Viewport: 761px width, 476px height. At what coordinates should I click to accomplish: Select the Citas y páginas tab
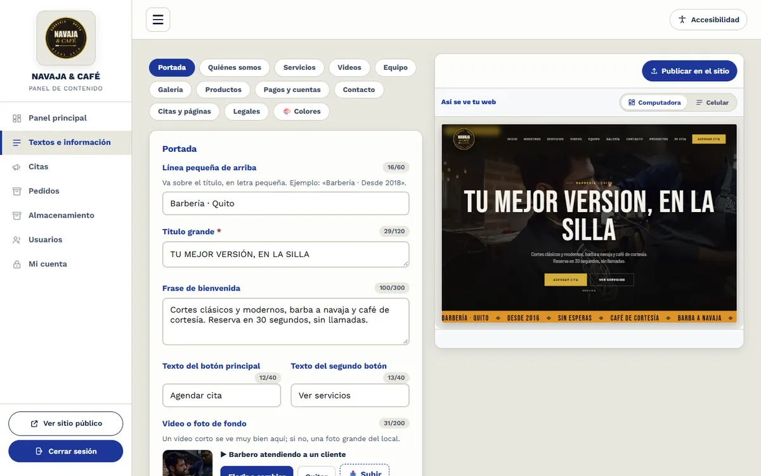tap(185, 112)
